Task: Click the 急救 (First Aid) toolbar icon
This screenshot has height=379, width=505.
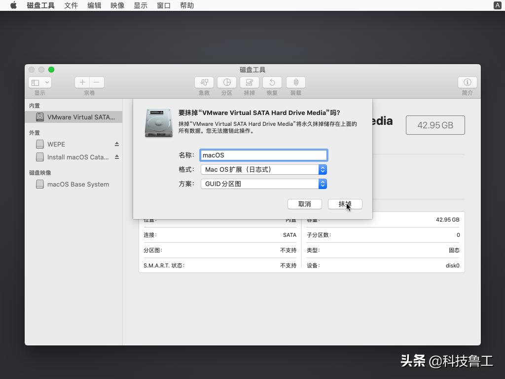Action: coord(204,82)
